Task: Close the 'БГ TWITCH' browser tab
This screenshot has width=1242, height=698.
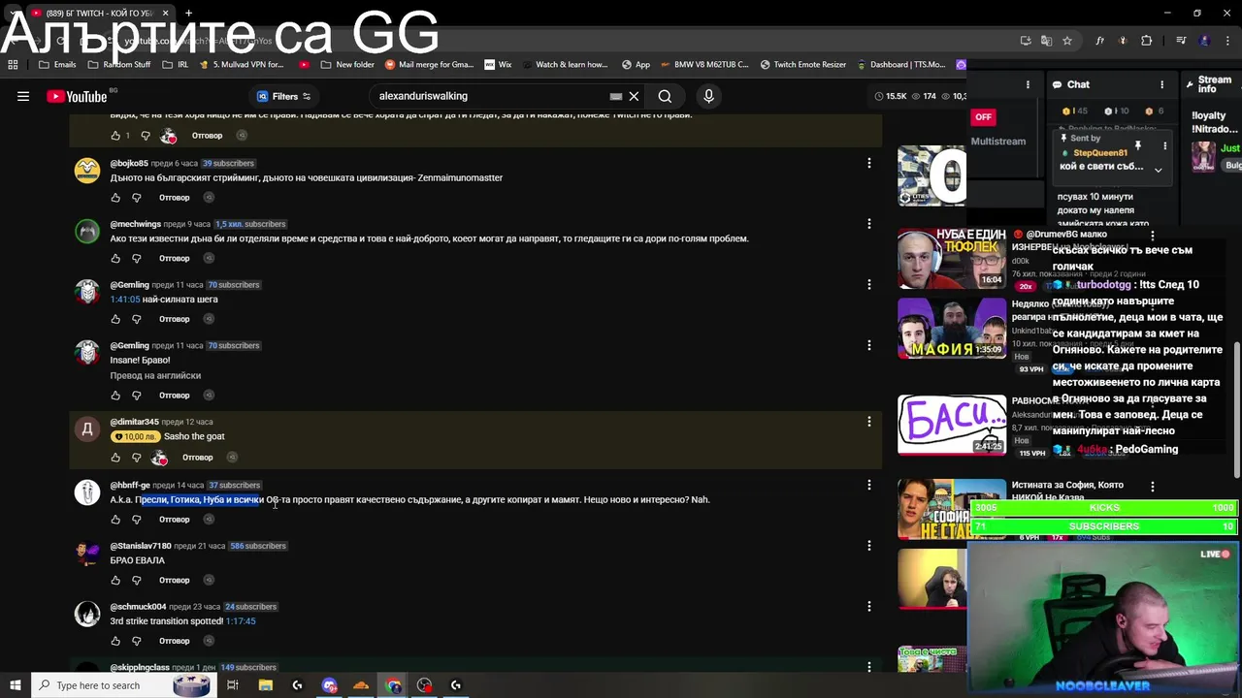Action: tap(165, 14)
